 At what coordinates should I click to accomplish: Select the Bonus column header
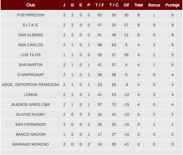coord(154,5)
